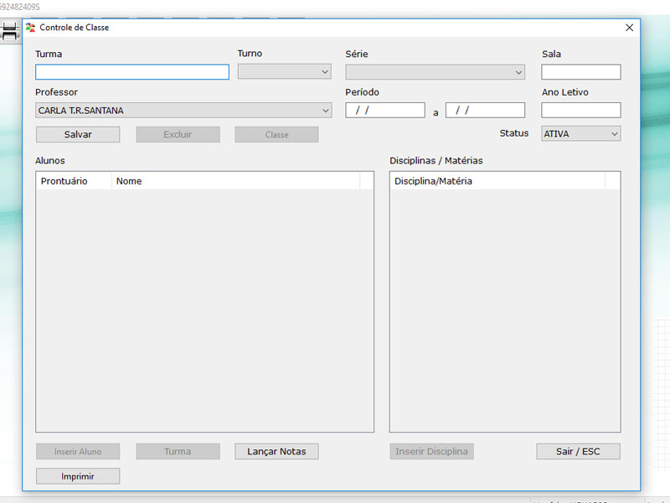670x503 pixels.
Task: Click the printer icon in the toolbar
Action: (10, 32)
